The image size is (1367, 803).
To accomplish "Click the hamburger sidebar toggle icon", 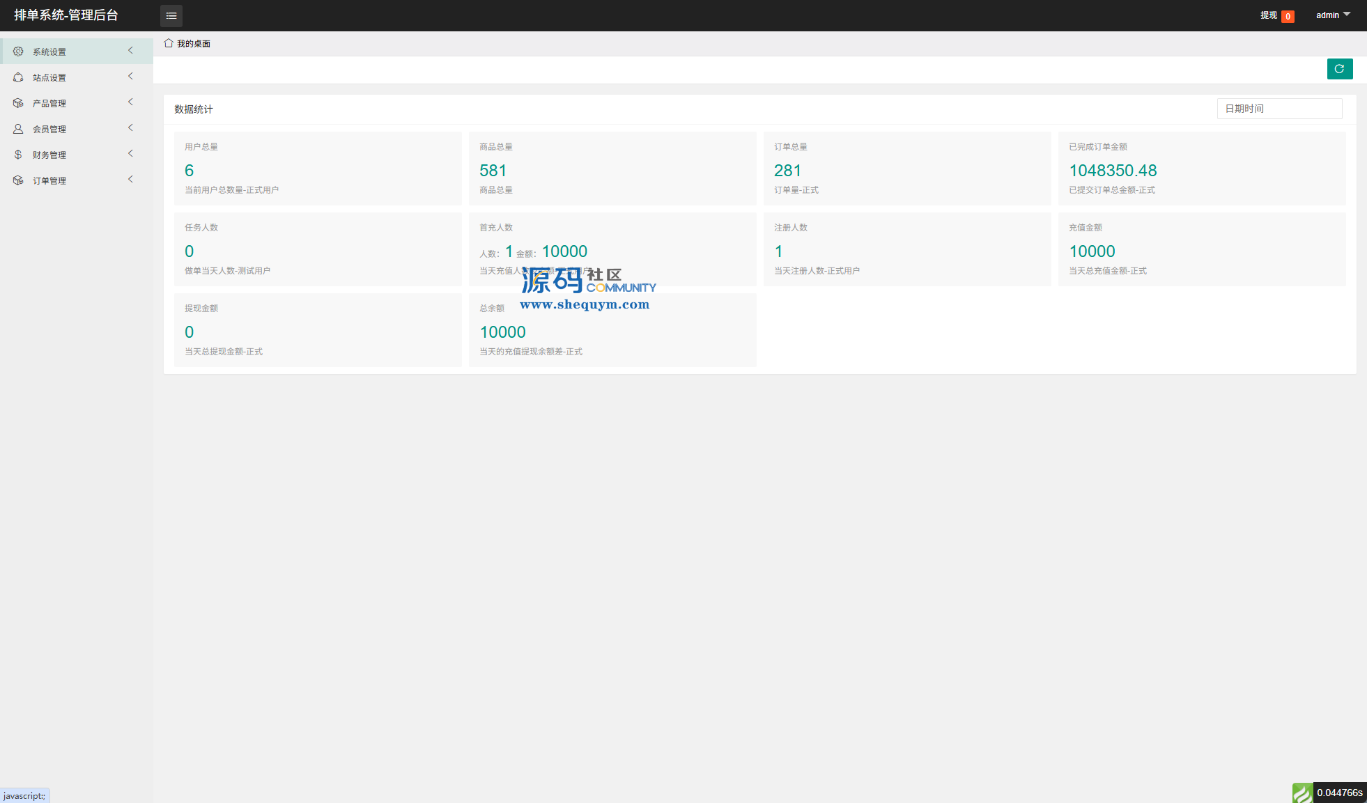I will click(171, 15).
